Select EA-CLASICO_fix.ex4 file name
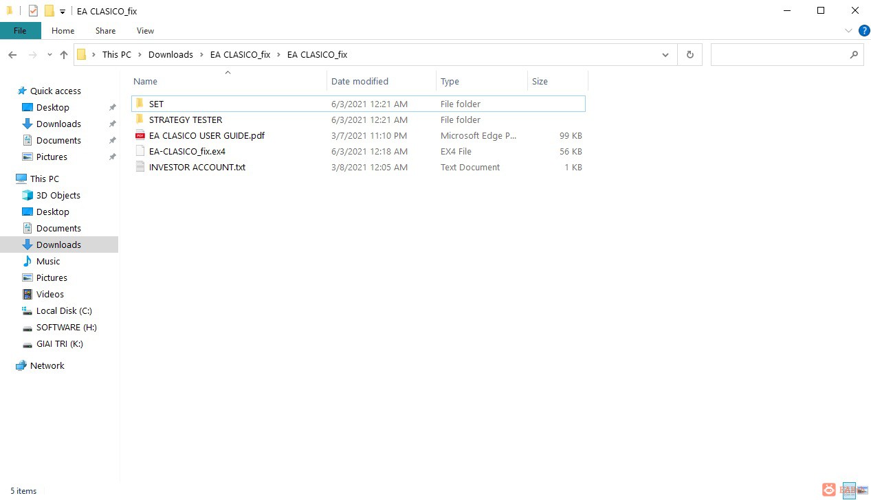The image size is (871, 500). [187, 151]
